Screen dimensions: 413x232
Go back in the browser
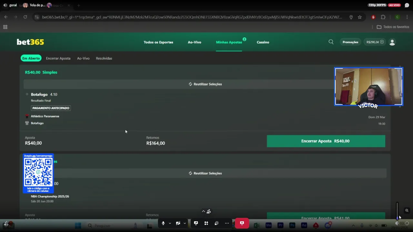[x=6, y=17]
